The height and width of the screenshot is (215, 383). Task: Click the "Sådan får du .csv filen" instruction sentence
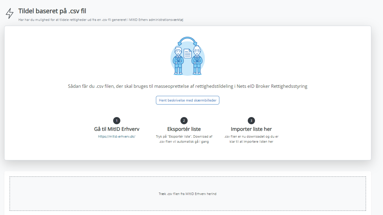pos(188,86)
